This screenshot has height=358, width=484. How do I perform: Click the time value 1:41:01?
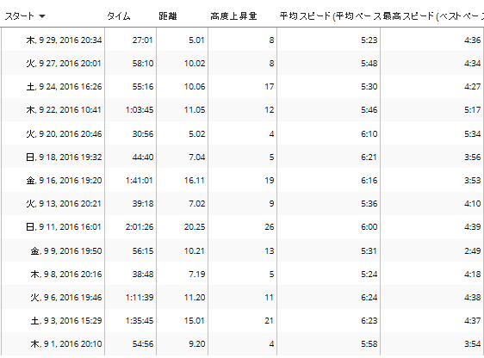coord(140,181)
